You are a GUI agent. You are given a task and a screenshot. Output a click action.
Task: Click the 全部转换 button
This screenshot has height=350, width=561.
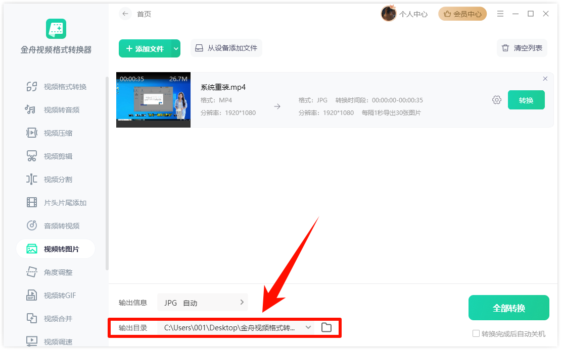[508, 308]
